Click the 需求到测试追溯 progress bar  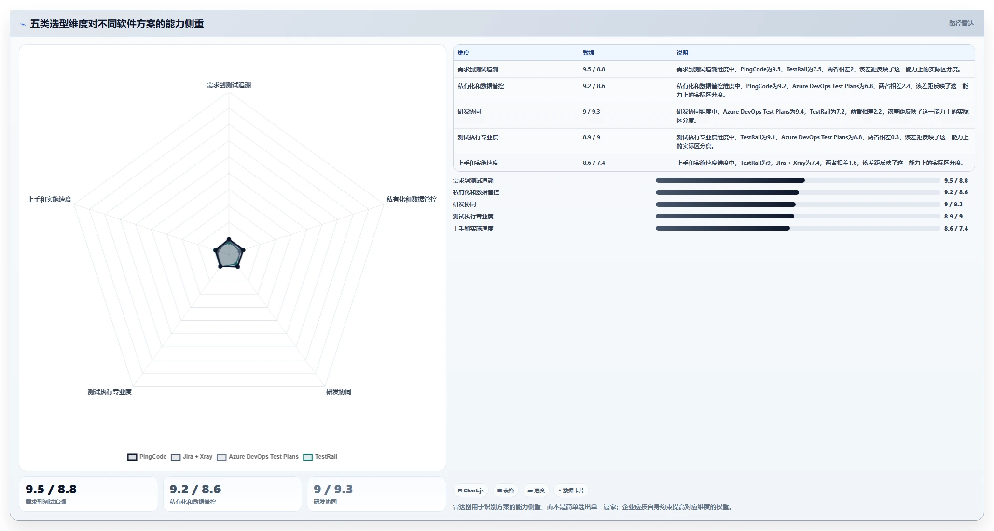click(798, 180)
